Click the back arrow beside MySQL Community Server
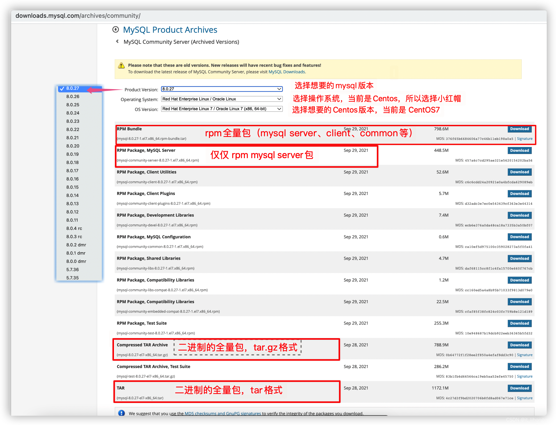 pos(117,41)
